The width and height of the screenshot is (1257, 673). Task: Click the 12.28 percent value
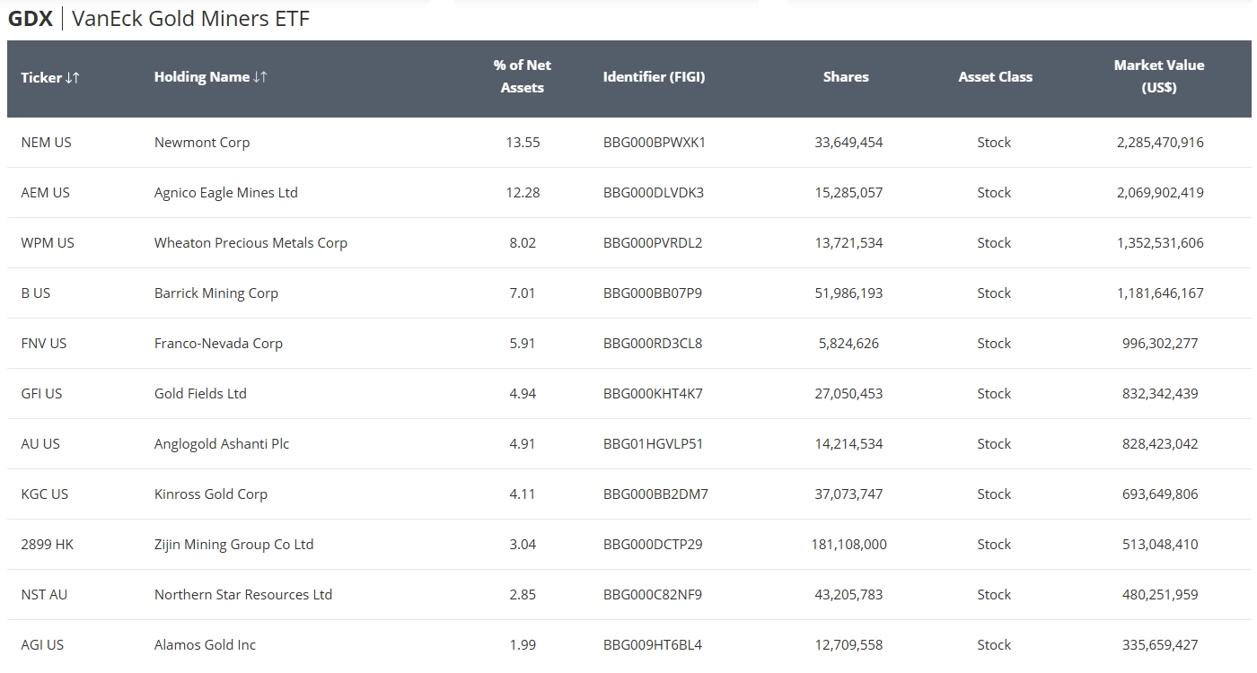tap(523, 193)
